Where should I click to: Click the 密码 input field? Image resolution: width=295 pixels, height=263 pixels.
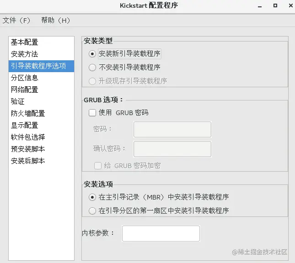172,129
